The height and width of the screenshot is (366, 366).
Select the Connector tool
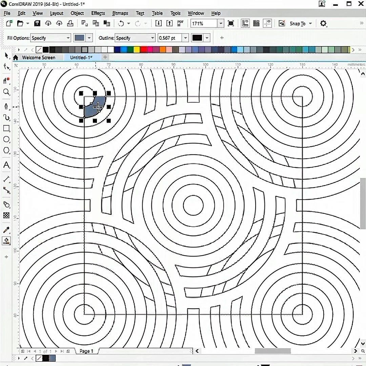coord(6,190)
